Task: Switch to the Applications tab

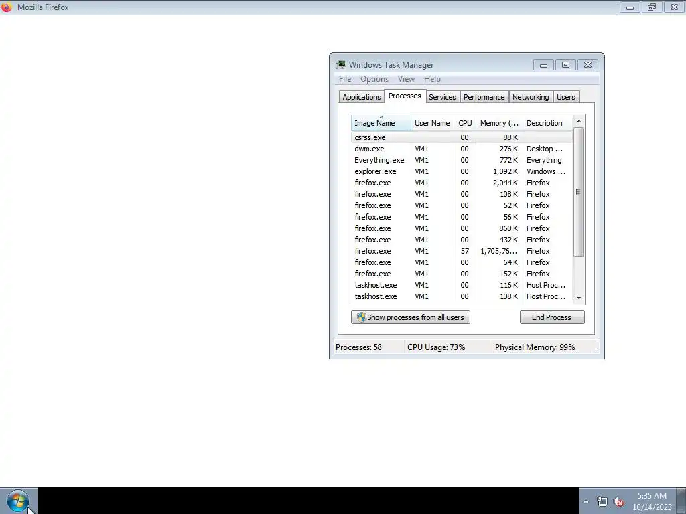Action: [x=361, y=97]
